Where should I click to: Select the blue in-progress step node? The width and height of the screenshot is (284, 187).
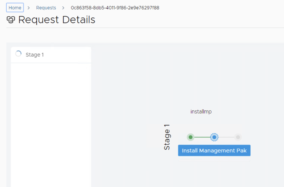coord(214,137)
